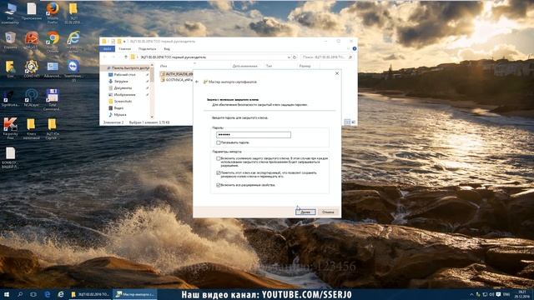The width and height of the screenshot is (534, 300).
Task: Open the Вид ribbon tab in Explorer
Action: point(167,49)
